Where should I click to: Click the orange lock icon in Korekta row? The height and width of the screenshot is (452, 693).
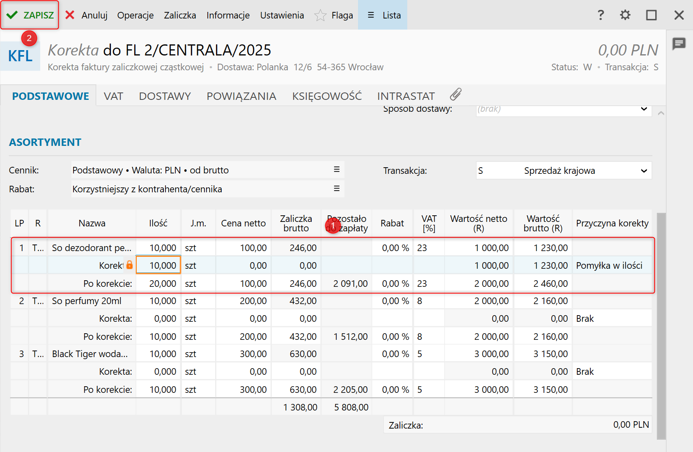coord(129,265)
